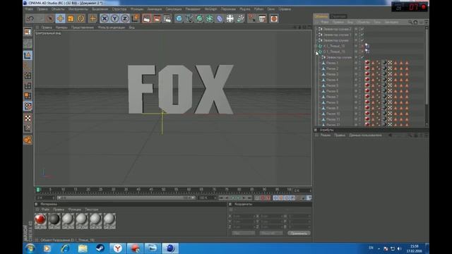
Task: Open Текстура menu in Materials panel
Action: (92, 210)
